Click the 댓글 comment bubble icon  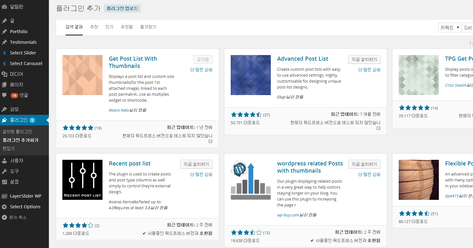(x=4, y=95)
